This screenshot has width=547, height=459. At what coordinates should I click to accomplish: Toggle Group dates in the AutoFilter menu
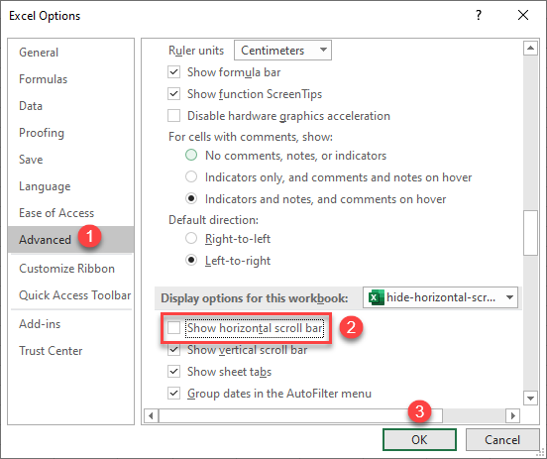[173, 394]
